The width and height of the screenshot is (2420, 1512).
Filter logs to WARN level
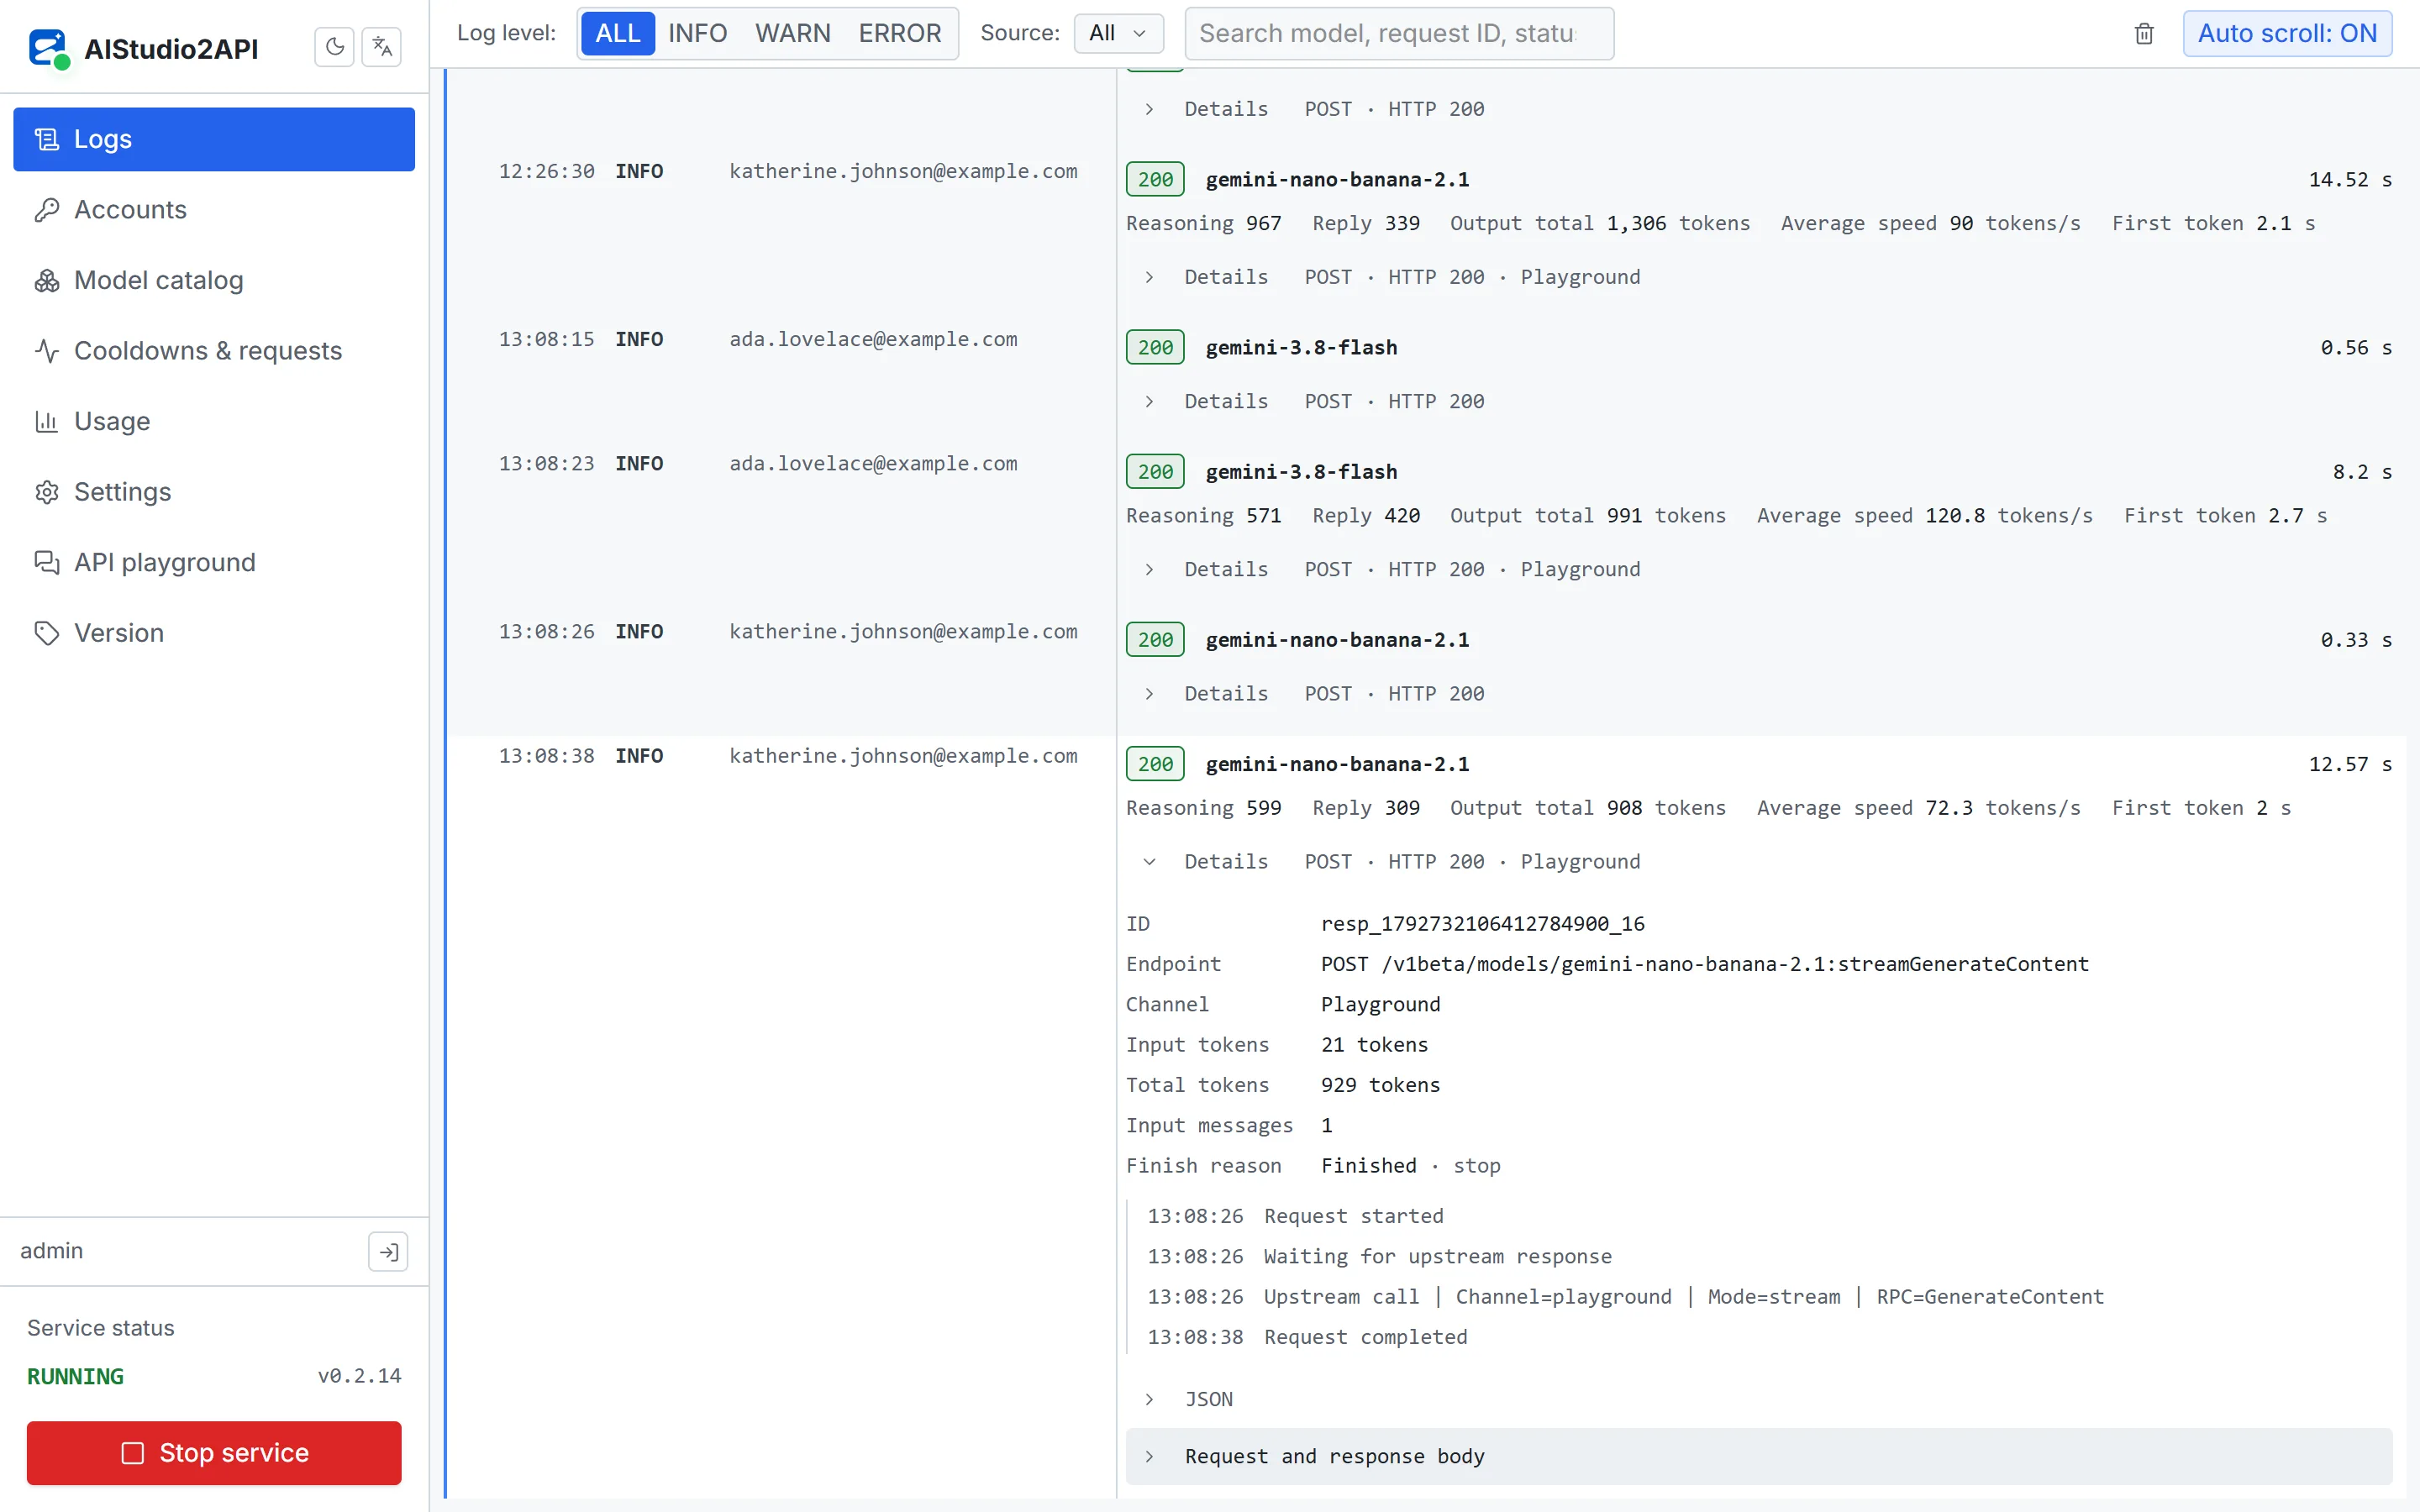[x=792, y=34]
